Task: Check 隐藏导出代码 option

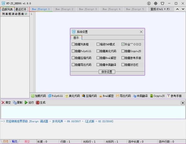Action: coord(73,65)
